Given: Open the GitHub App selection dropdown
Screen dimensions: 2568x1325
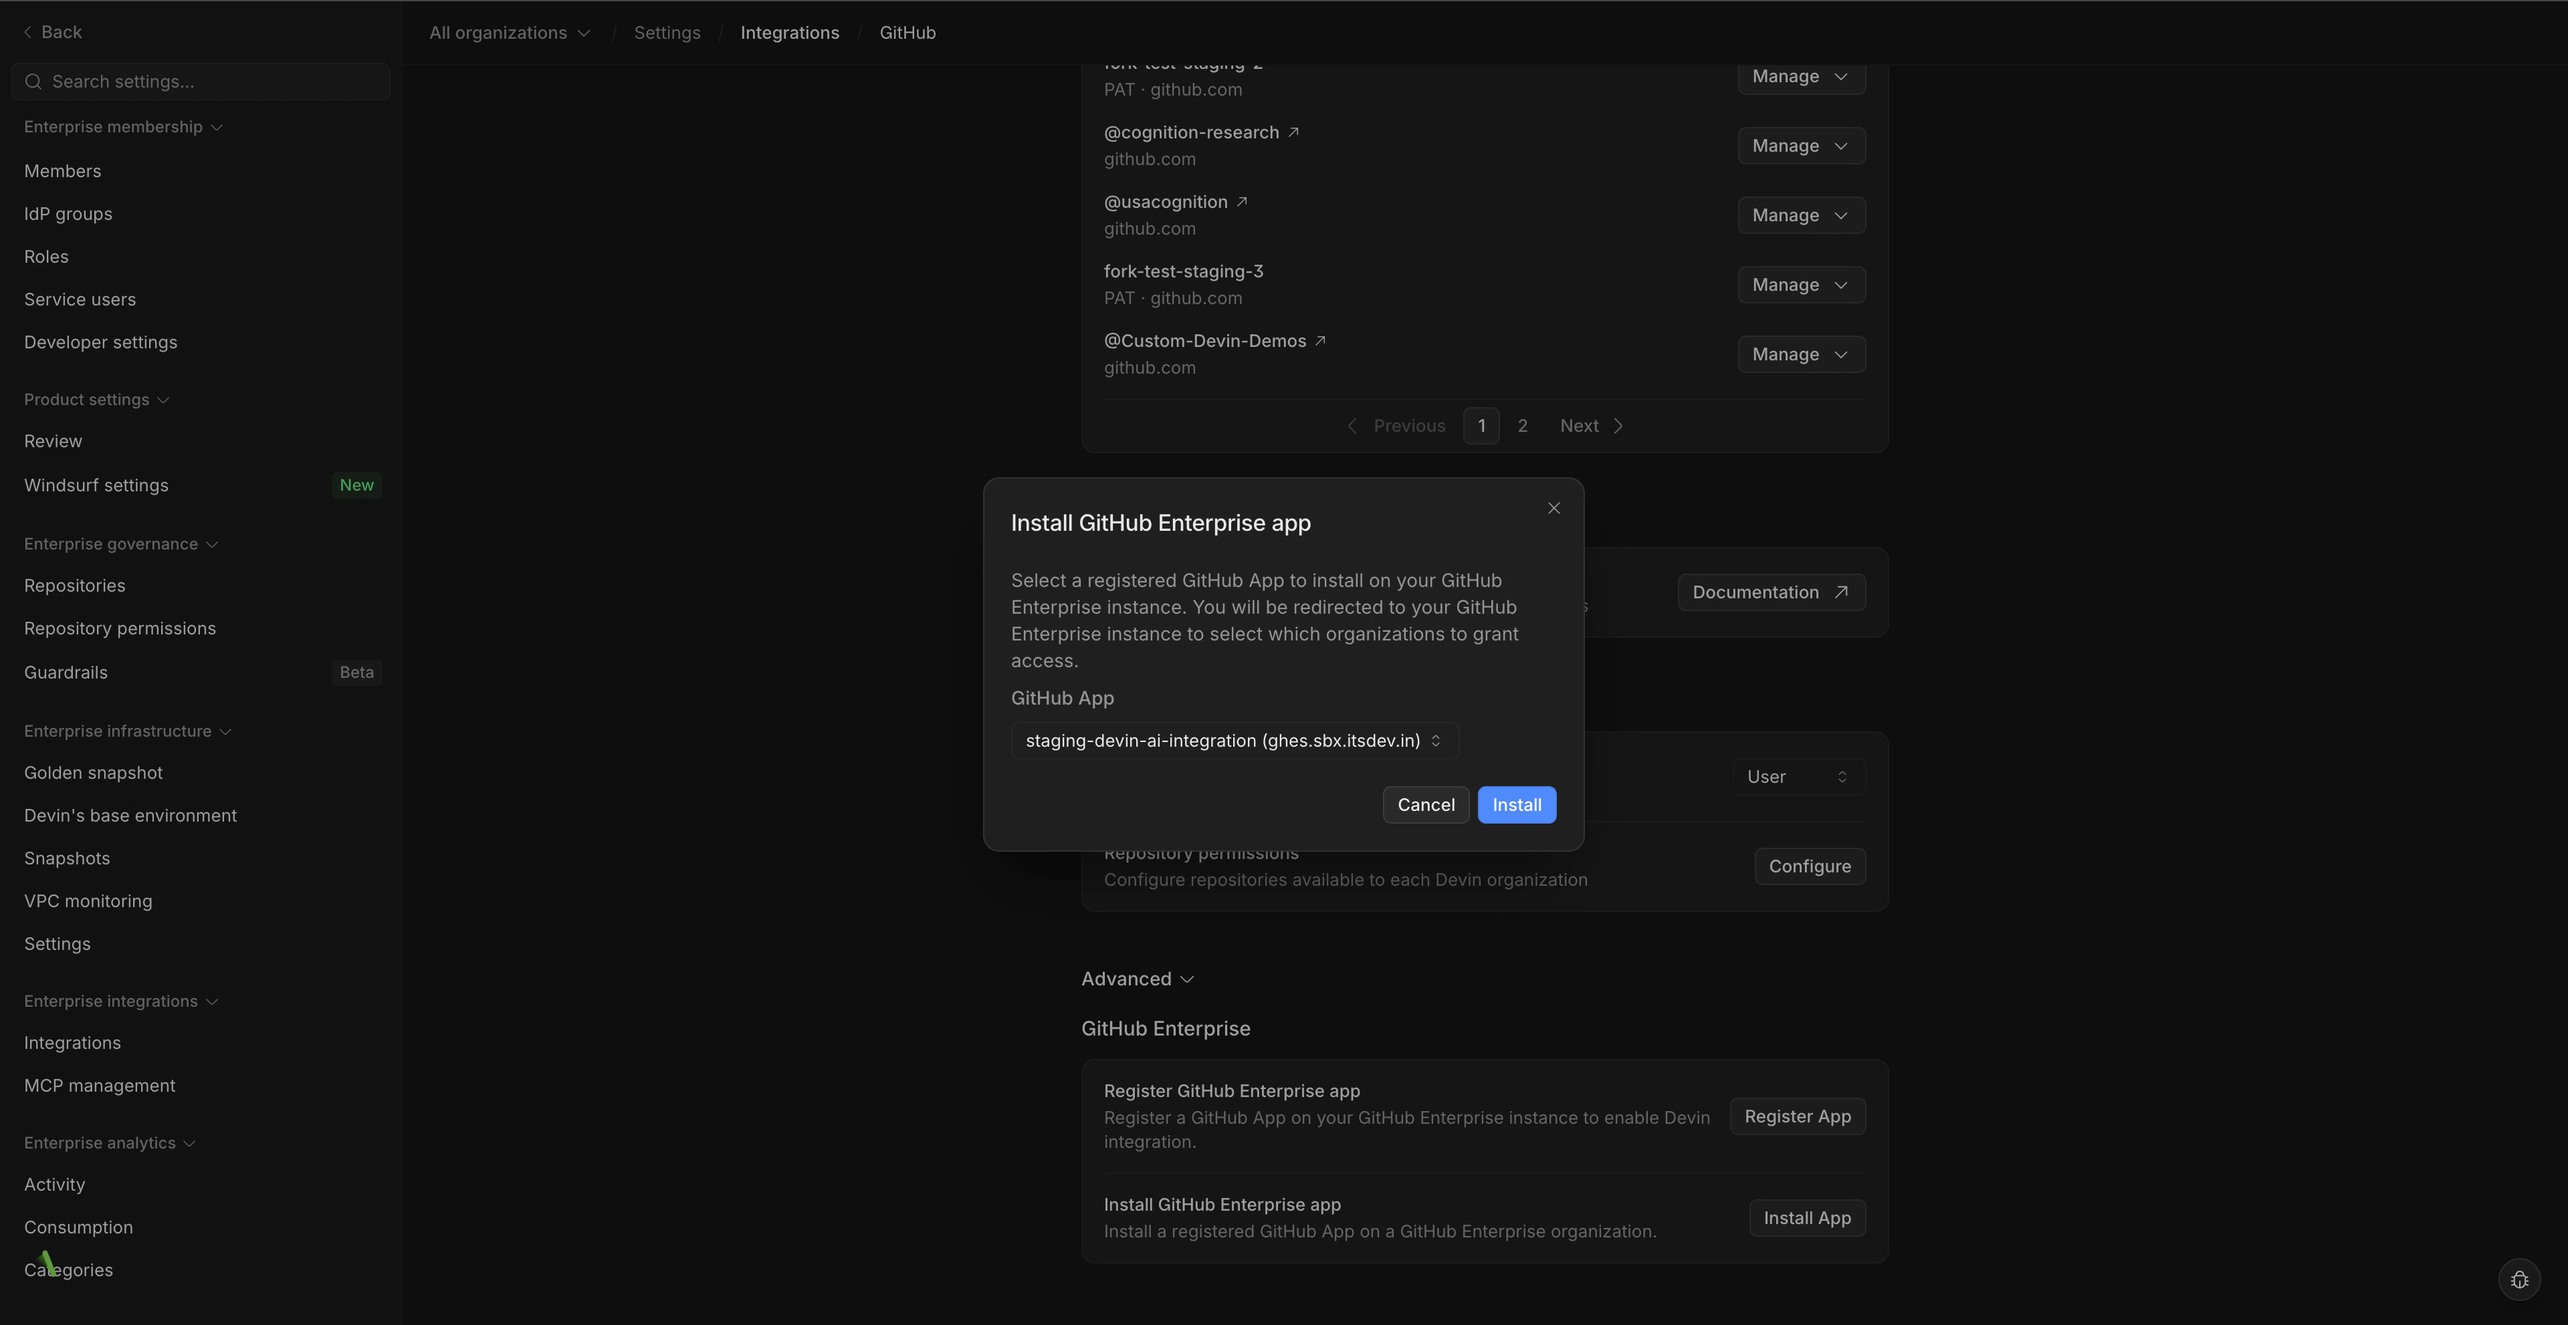Looking at the screenshot, I should (x=1234, y=740).
